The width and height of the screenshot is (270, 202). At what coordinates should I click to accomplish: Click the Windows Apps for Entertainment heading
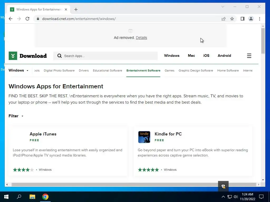(56, 86)
